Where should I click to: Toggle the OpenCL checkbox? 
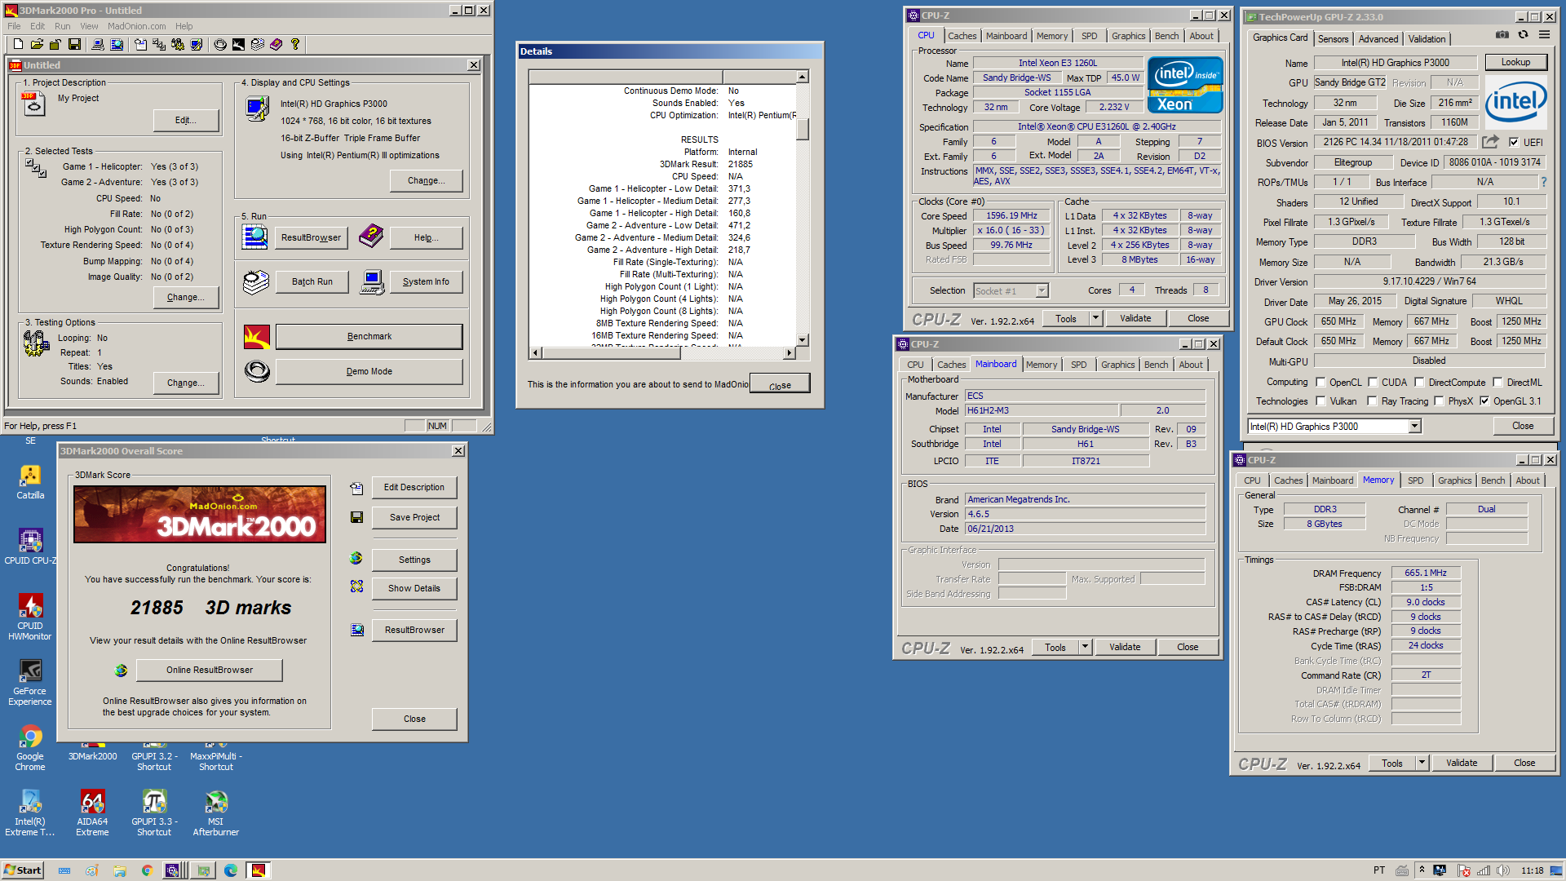pos(1320,382)
